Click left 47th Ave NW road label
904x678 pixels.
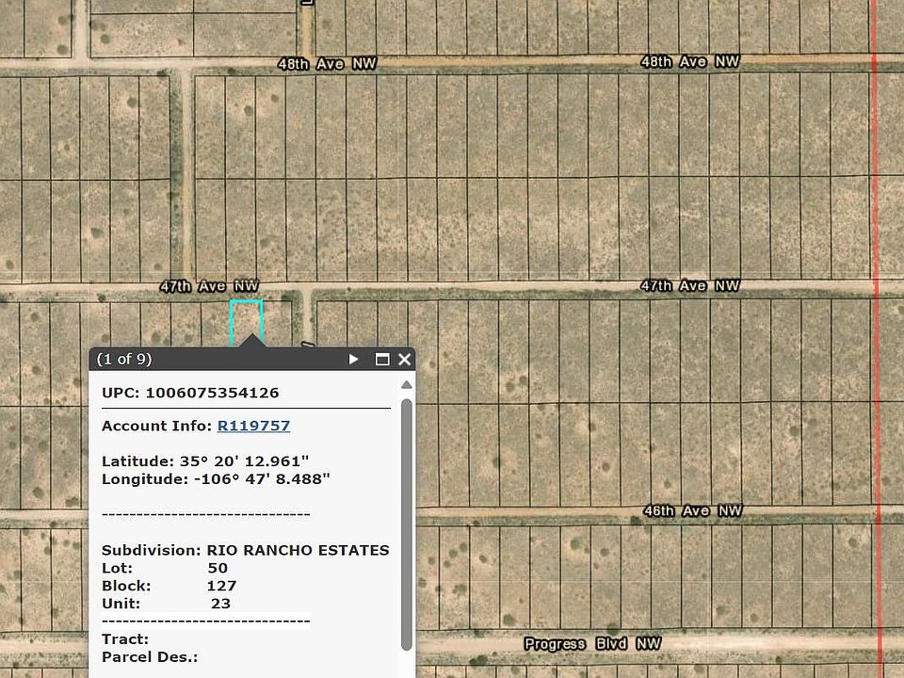209,286
